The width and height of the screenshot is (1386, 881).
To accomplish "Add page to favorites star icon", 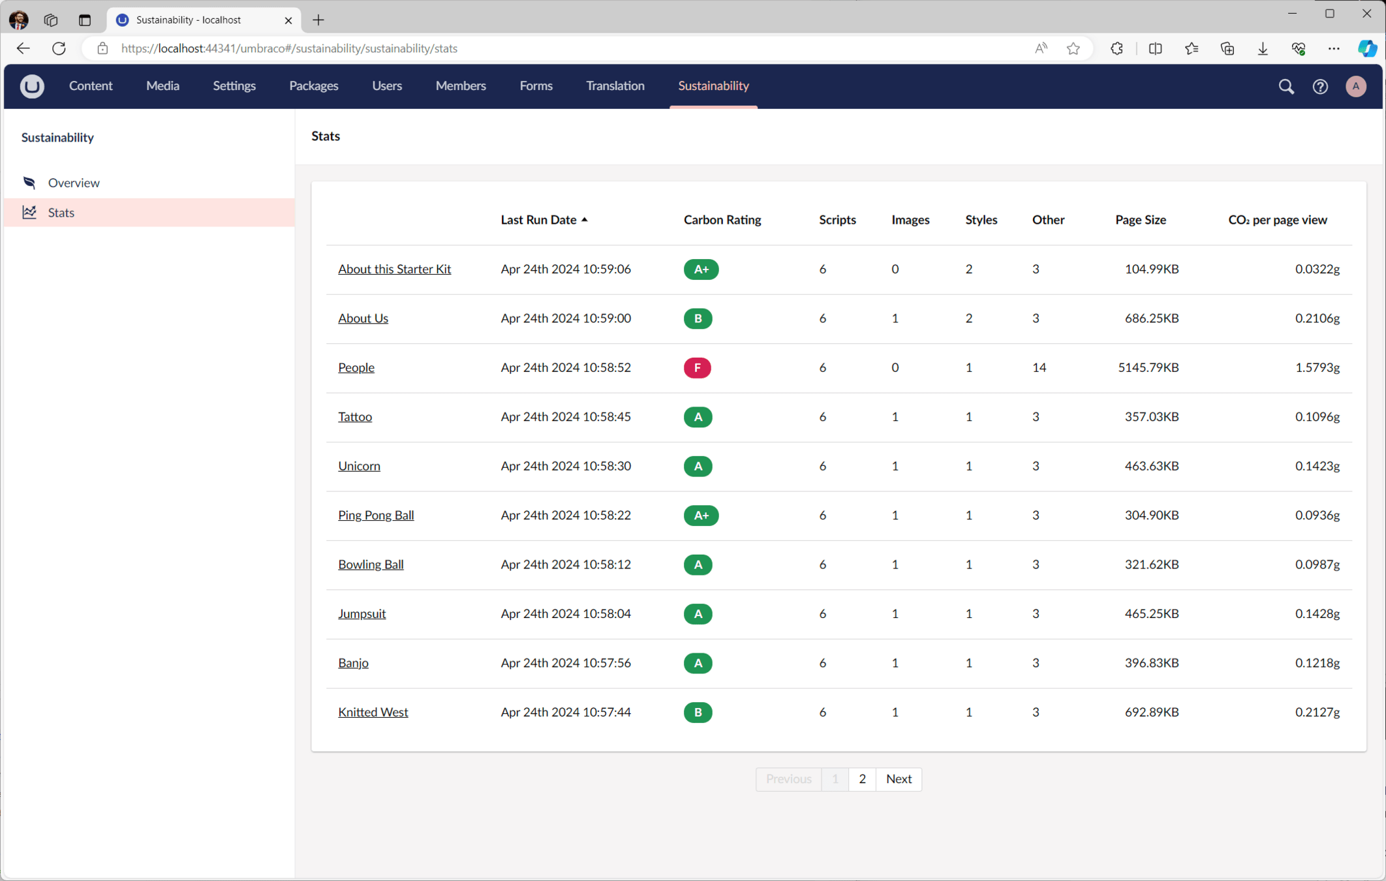I will 1073,48.
